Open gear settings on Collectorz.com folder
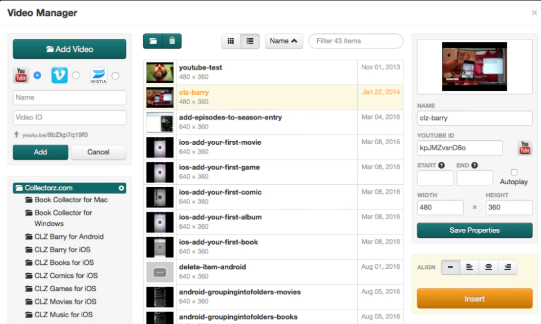 (121, 188)
